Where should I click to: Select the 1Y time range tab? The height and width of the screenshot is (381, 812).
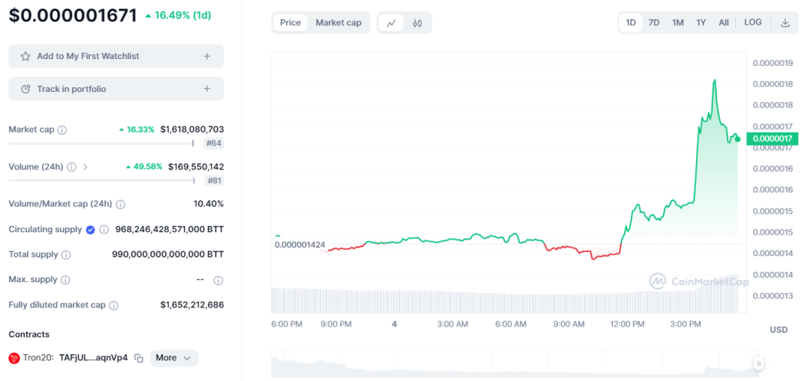701,23
